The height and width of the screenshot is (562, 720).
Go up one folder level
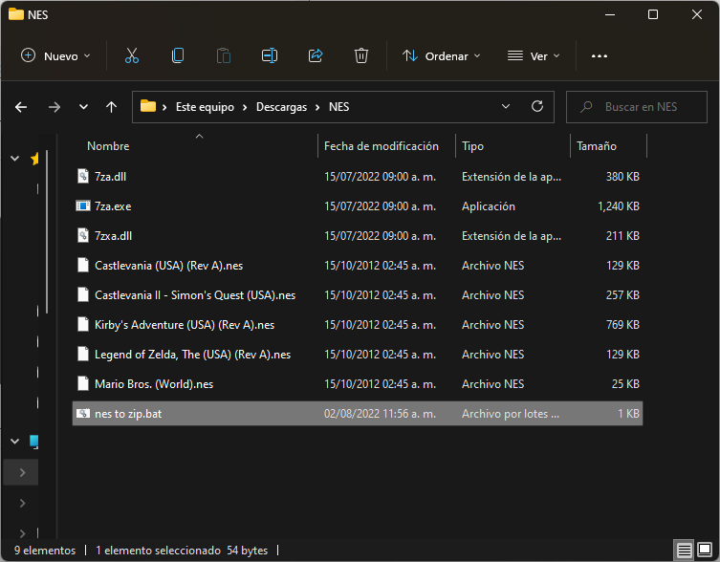coord(111,107)
